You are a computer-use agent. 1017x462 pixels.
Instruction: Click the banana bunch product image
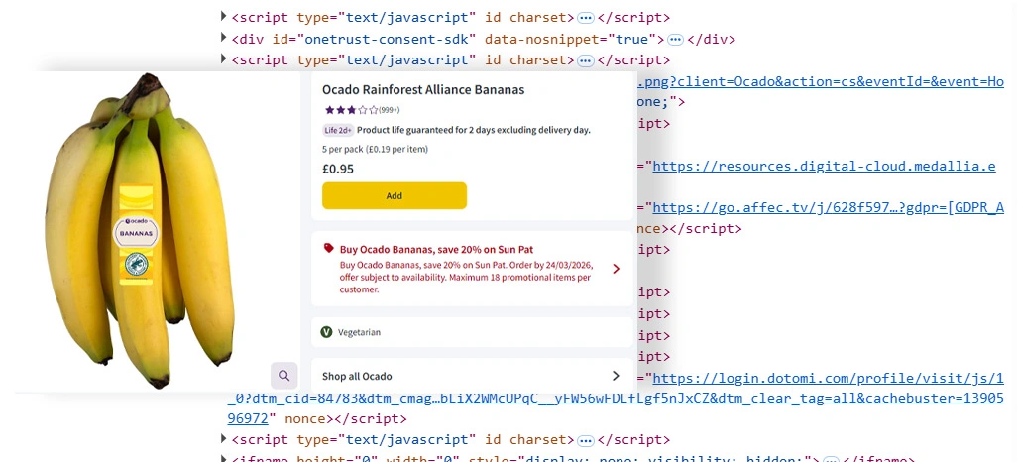click(140, 230)
